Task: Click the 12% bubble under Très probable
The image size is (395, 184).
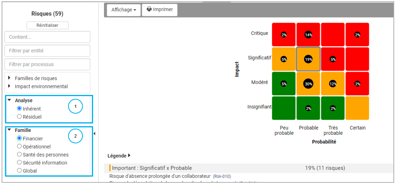Action: (x=333, y=84)
